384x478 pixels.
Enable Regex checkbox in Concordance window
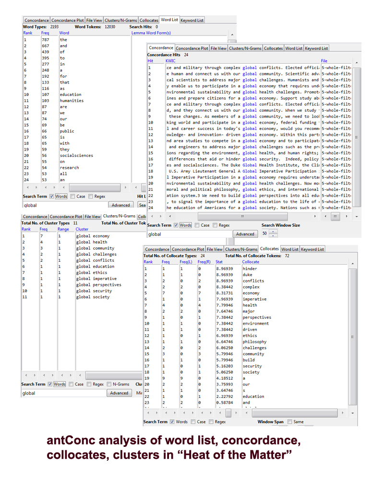(215, 225)
